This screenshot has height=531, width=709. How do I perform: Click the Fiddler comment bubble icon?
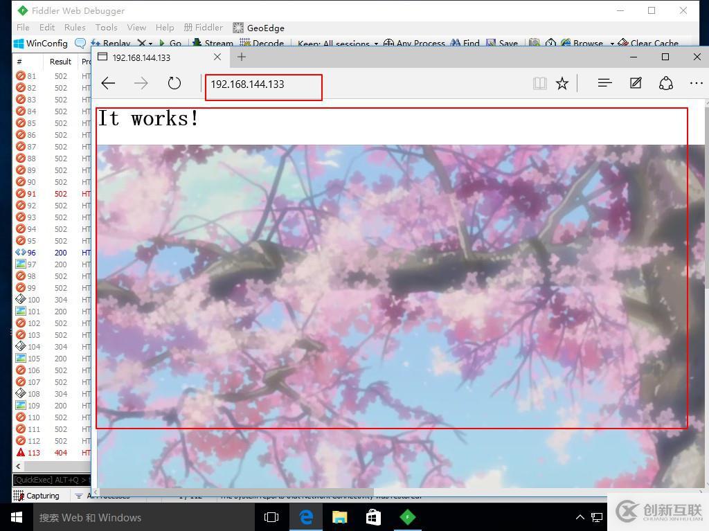pyautogui.click(x=80, y=44)
